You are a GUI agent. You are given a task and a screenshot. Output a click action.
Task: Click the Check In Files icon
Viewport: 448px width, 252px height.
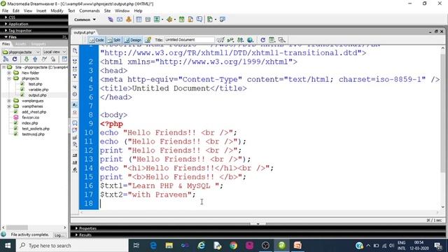click(x=53, y=59)
